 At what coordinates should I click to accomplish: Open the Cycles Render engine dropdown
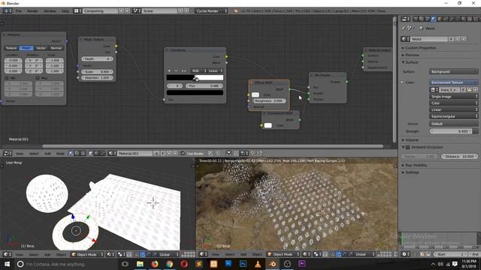[x=211, y=10]
